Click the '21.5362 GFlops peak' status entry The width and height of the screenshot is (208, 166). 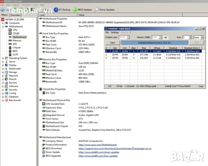pos(146,86)
